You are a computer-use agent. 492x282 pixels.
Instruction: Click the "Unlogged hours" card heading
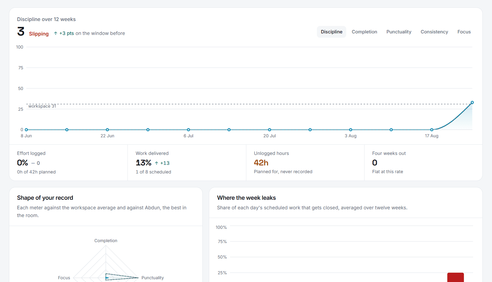[x=271, y=153]
